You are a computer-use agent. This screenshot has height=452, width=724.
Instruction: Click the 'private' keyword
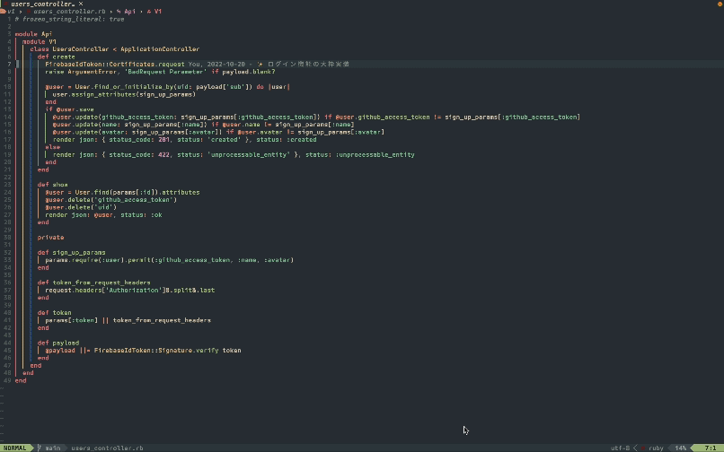click(x=50, y=238)
